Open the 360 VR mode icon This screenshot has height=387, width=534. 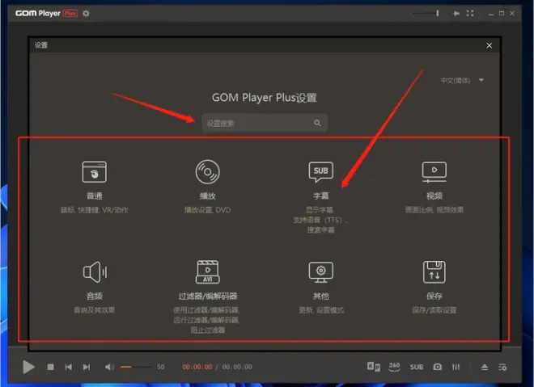click(x=394, y=367)
